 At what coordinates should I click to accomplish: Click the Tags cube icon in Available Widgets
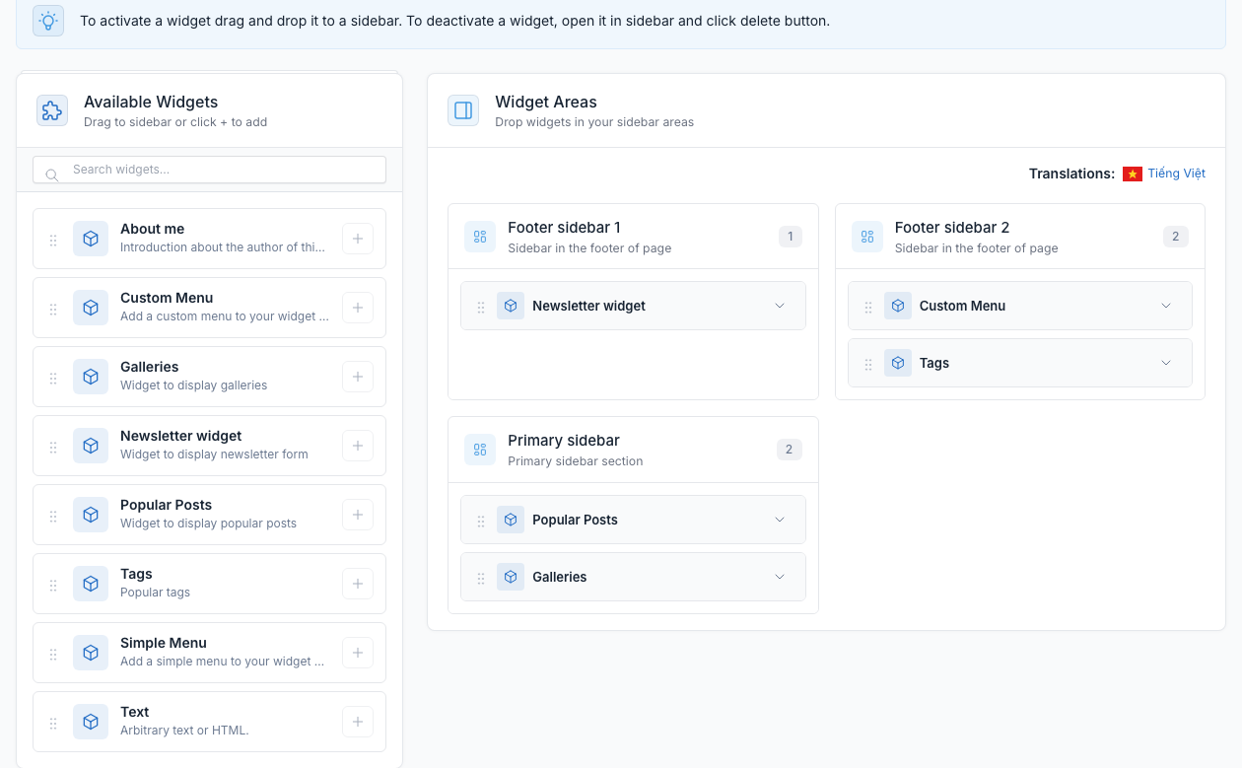point(91,584)
